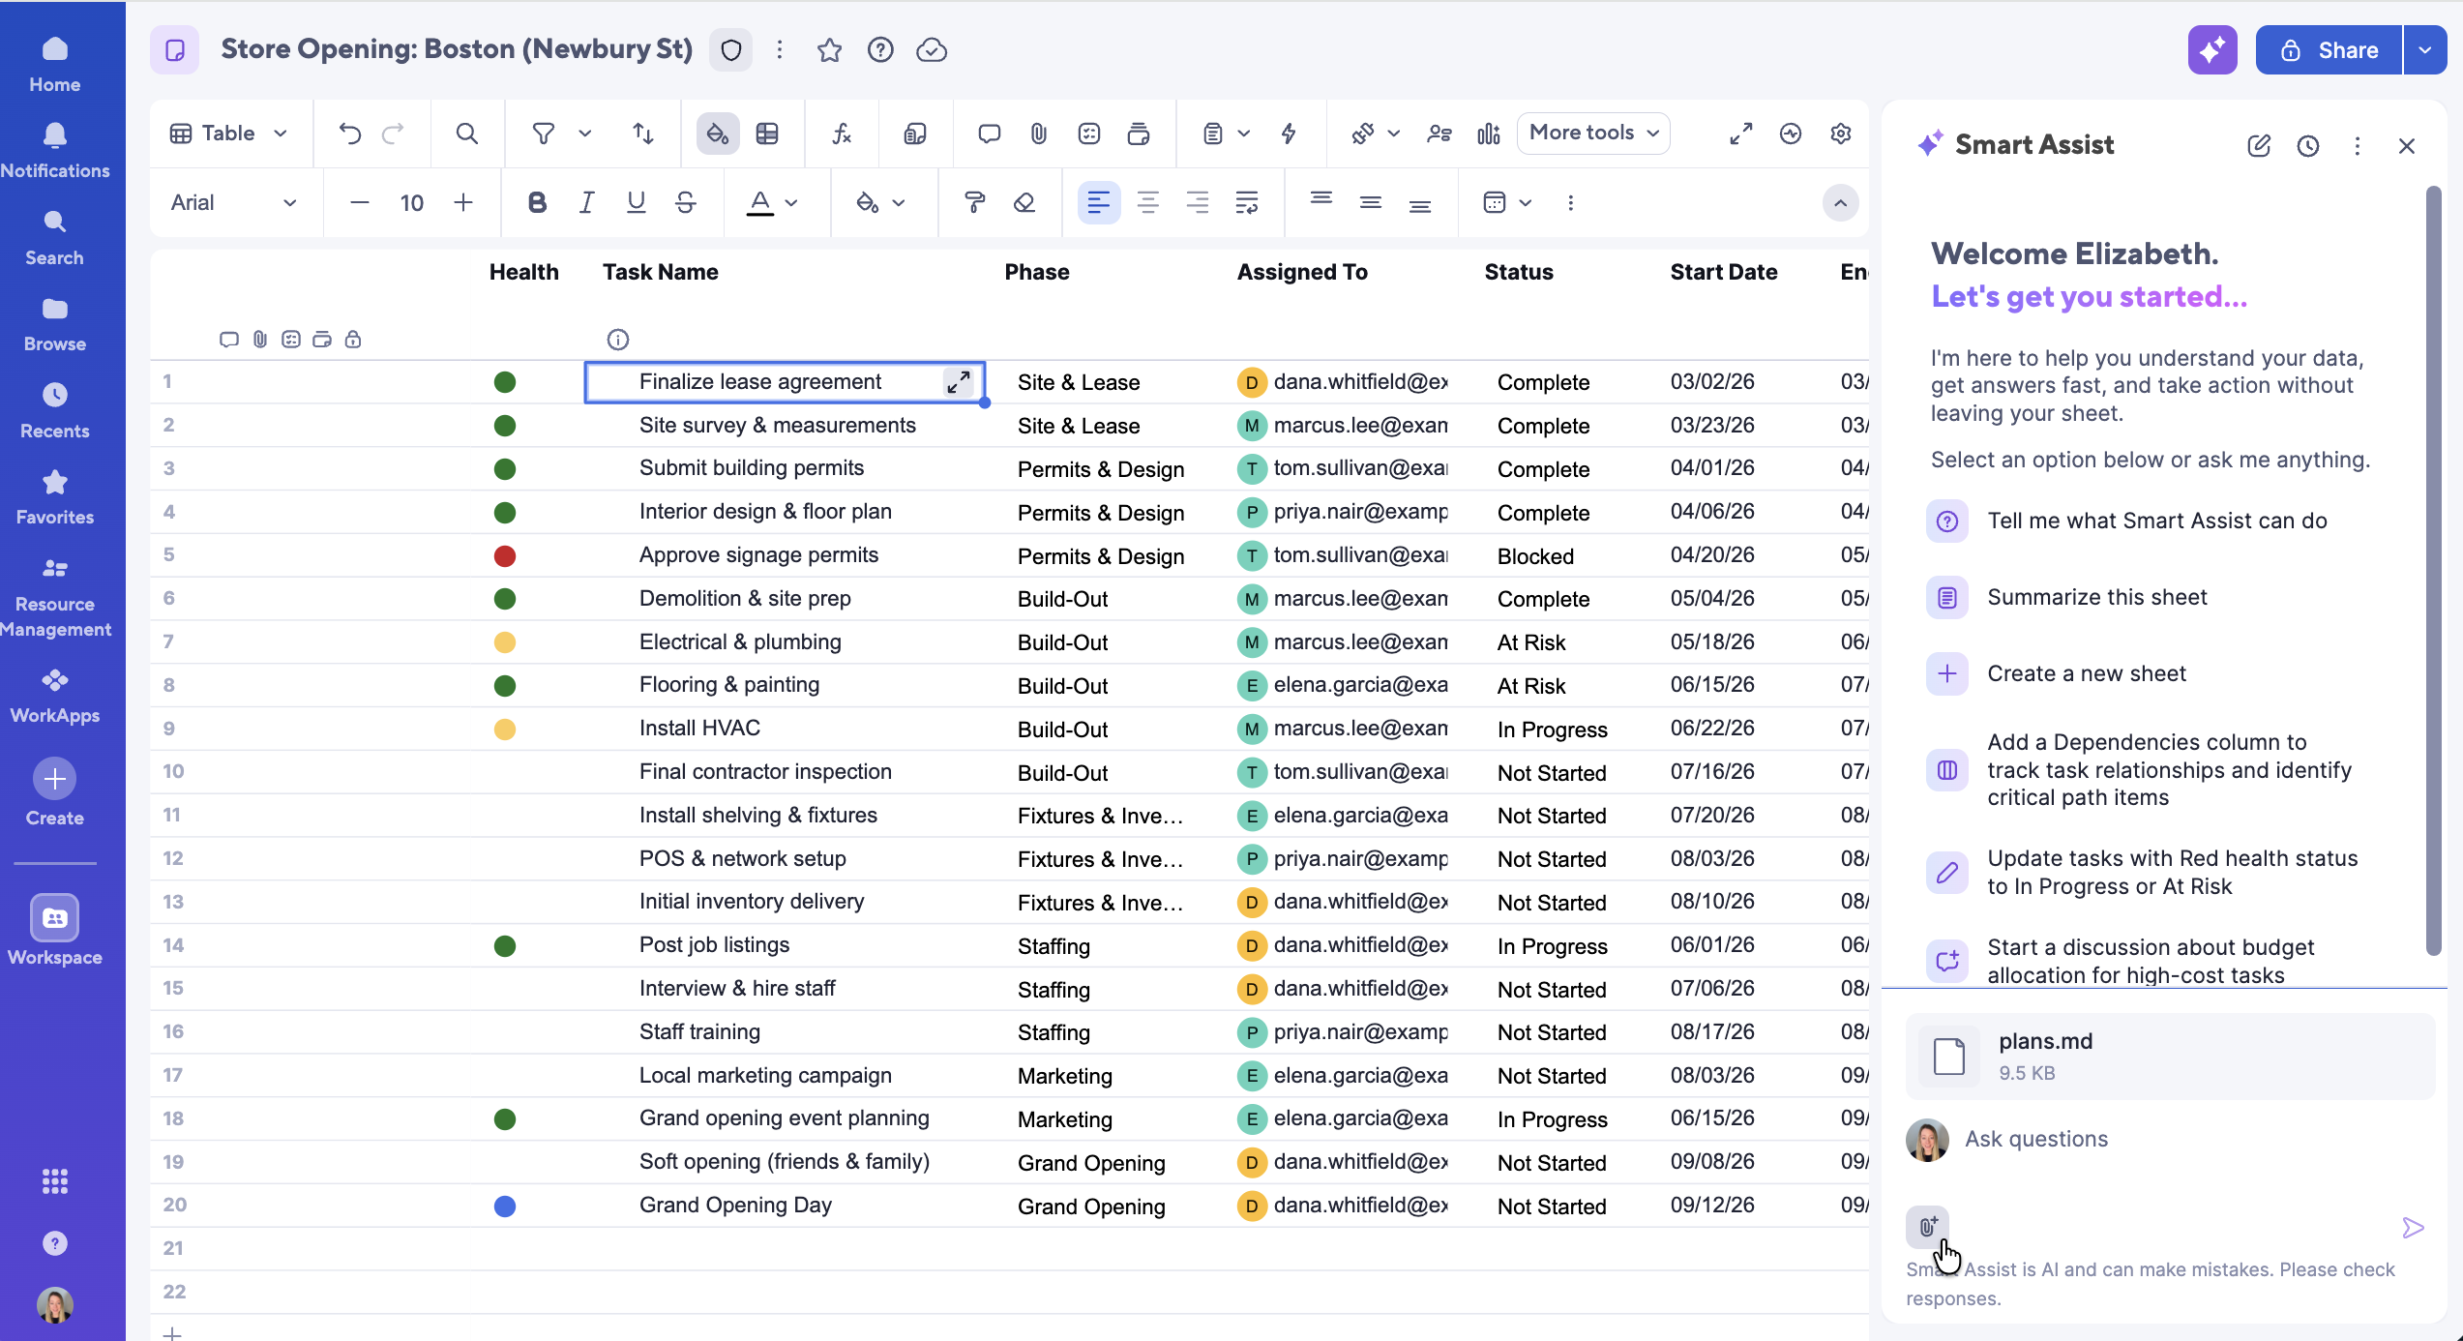The height and width of the screenshot is (1341, 2463).
Task: Click red health dot for Approve signage permits
Action: [505, 556]
